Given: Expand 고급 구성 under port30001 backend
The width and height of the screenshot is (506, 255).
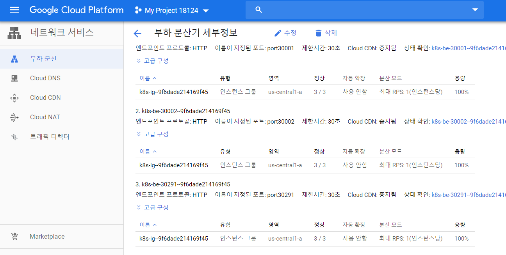Looking at the screenshot, I should (x=152, y=61).
